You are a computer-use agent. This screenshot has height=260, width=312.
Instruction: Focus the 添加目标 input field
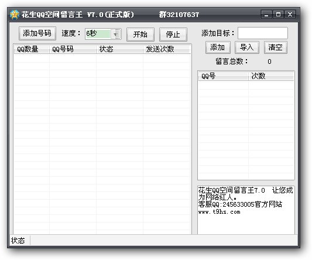point(263,33)
